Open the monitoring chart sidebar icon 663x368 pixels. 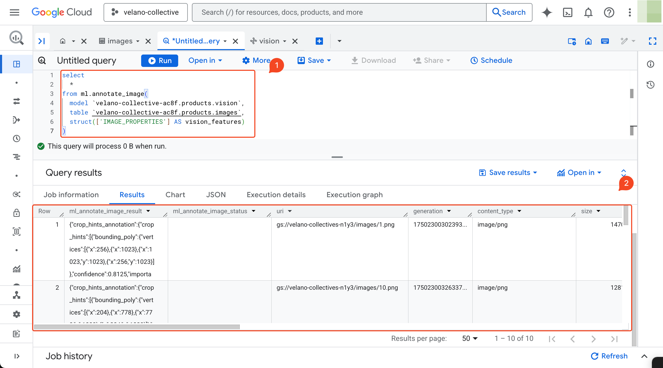click(17, 269)
